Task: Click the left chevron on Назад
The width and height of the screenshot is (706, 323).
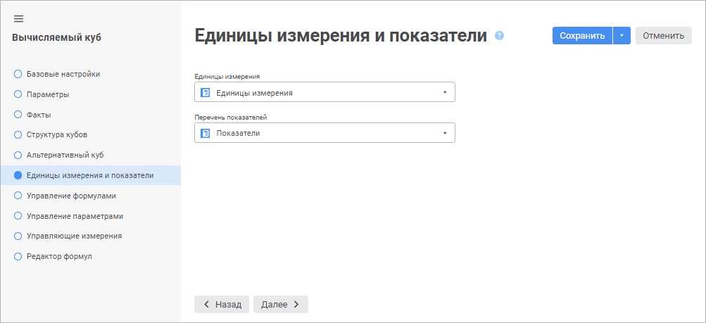Action: [x=206, y=305]
